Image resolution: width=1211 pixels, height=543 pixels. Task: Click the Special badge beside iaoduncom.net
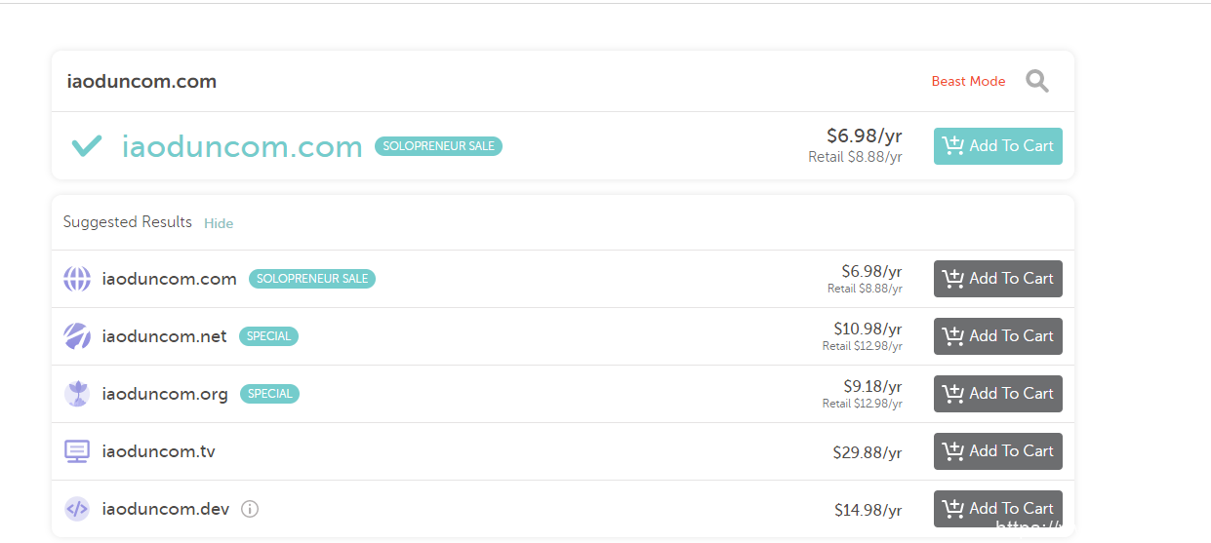coord(268,336)
